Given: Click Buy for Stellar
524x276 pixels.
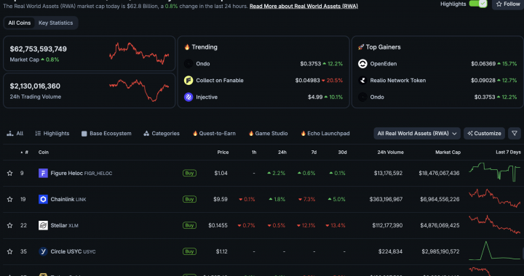Looking at the screenshot, I should 189,225.
